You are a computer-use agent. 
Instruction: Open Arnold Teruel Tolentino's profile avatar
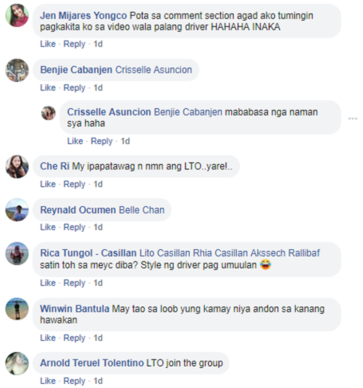[x=17, y=363]
